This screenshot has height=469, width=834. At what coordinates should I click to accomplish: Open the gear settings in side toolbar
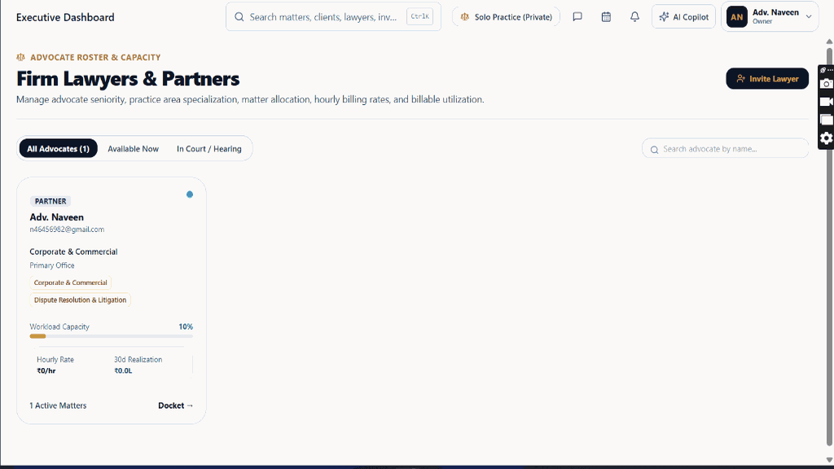[x=826, y=138]
